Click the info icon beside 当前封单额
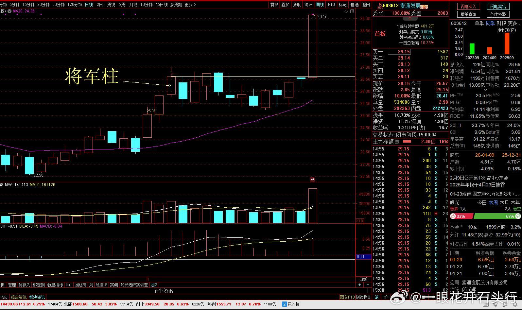The width and height of the screenshot is (522, 310). coord(398,26)
